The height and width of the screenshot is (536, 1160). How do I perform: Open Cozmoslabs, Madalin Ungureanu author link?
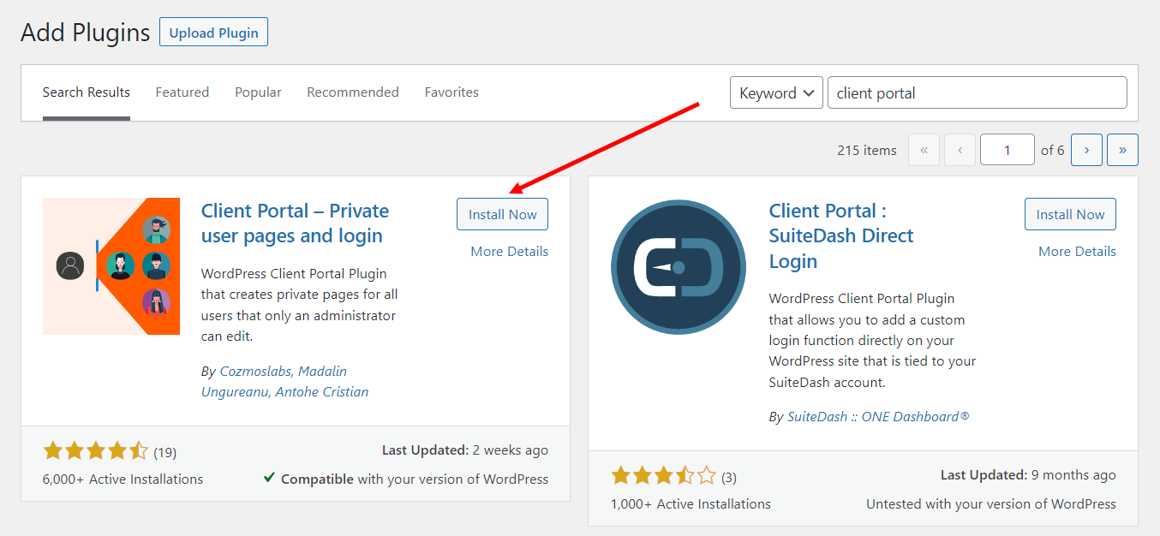pyautogui.click(x=284, y=381)
